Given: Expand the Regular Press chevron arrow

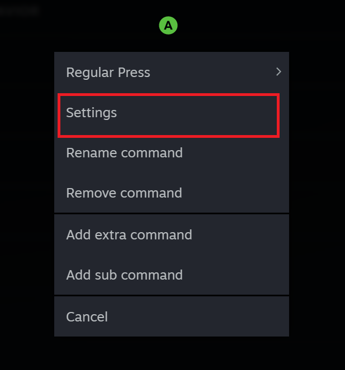Looking at the screenshot, I should pos(278,72).
